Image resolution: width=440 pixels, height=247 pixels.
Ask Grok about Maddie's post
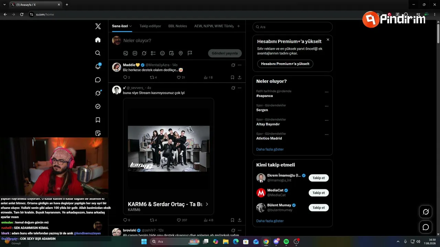233,65
